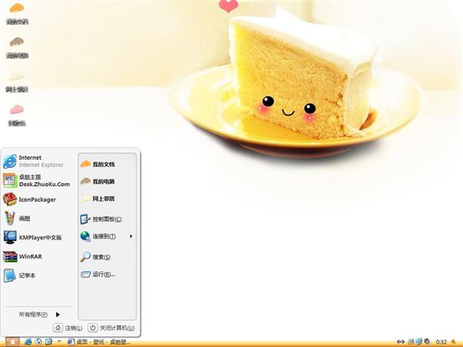The image size is (463, 347).
Task: Click the WinRAR books icon in the Start menu
Action: pyautogui.click(x=9, y=257)
